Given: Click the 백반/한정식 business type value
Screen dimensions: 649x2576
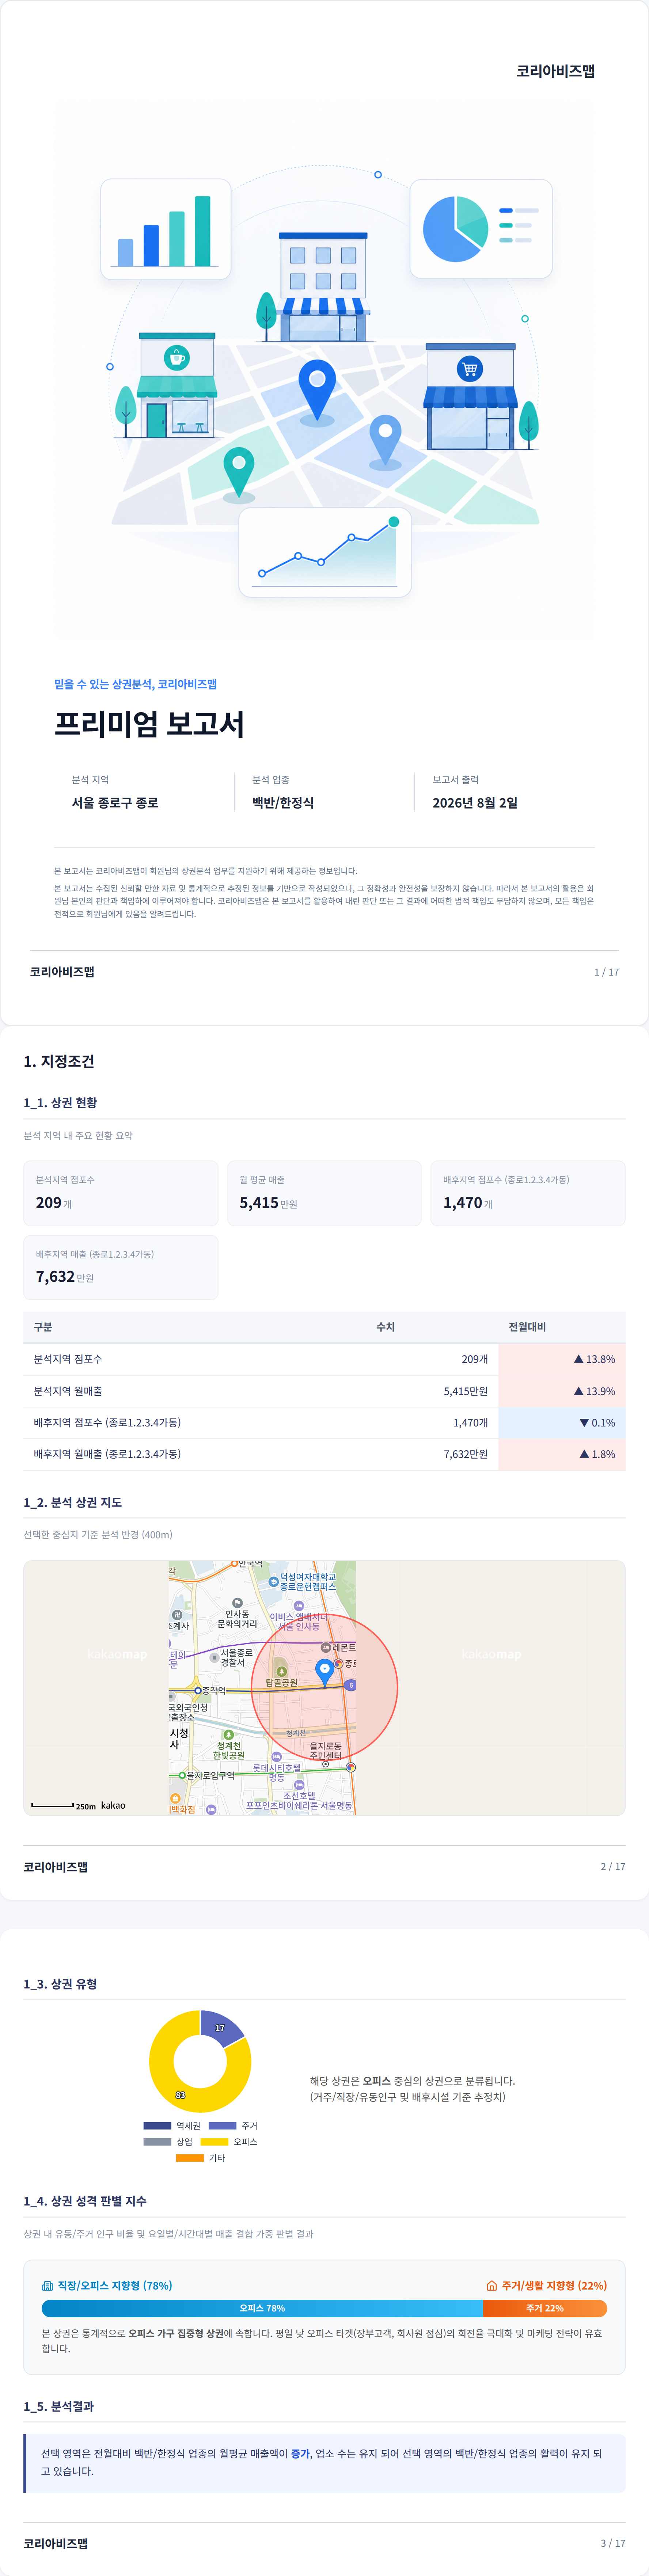Looking at the screenshot, I should 283,803.
